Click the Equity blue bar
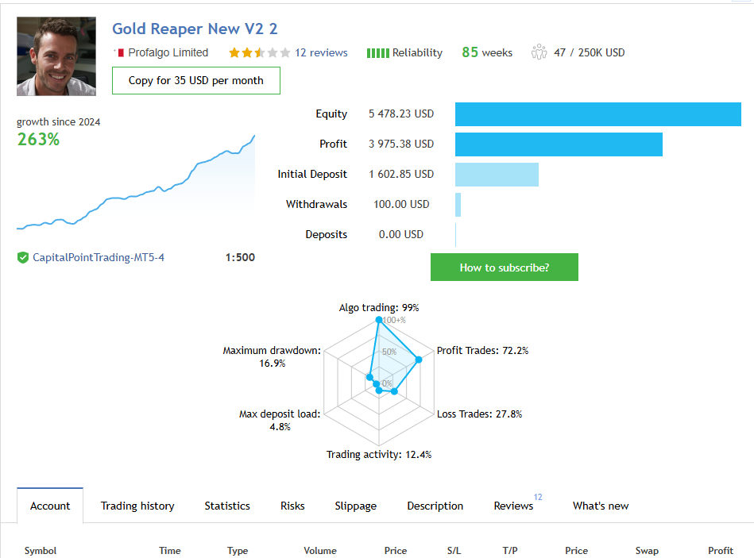The width and height of the screenshot is (754, 558). (598, 114)
